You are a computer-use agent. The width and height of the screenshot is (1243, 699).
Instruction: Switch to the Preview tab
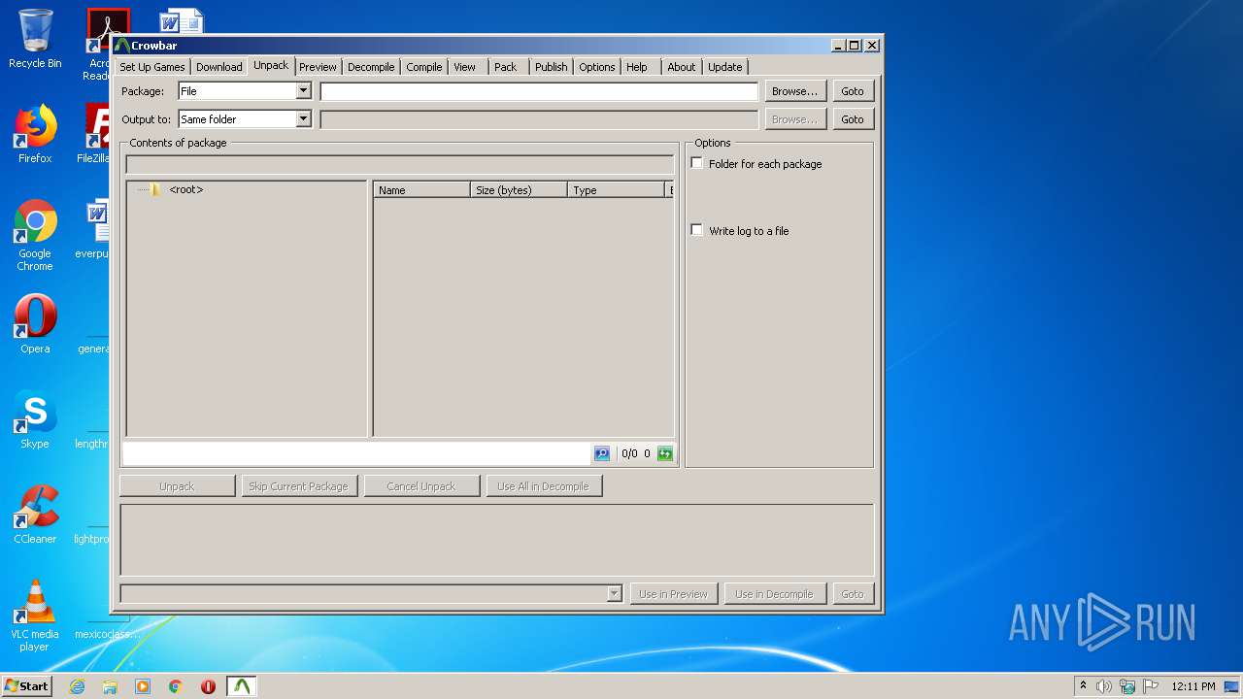pyautogui.click(x=318, y=67)
